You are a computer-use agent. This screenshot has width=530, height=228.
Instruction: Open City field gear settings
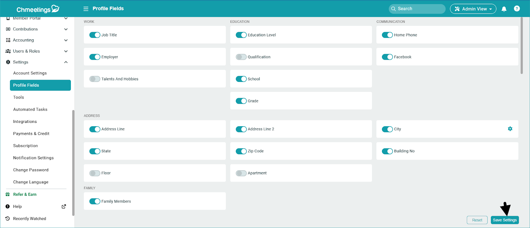[510, 129]
